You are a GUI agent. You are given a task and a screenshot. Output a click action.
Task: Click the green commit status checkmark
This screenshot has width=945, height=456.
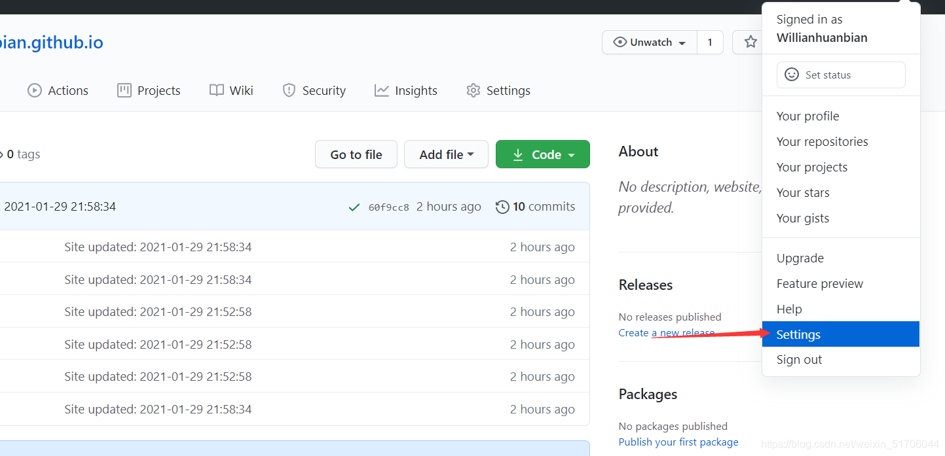354,207
